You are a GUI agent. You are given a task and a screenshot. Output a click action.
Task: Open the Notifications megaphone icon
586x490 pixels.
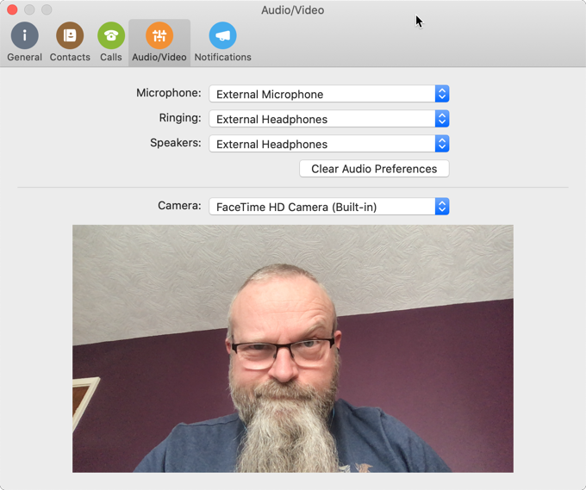(222, 35)
